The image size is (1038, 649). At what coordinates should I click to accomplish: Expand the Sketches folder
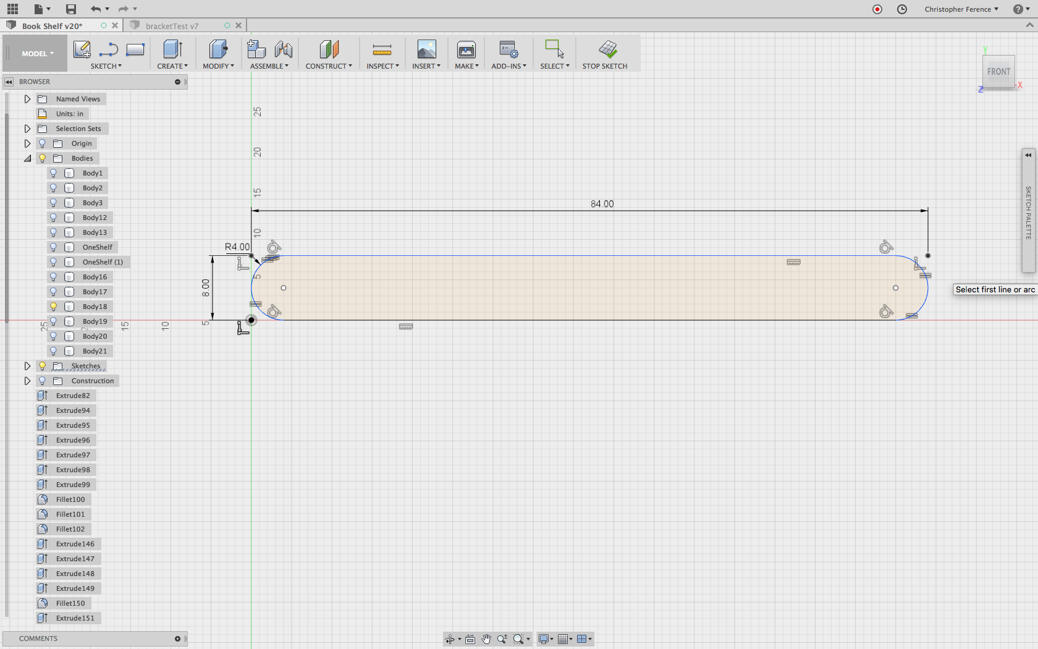coord(27,366)
